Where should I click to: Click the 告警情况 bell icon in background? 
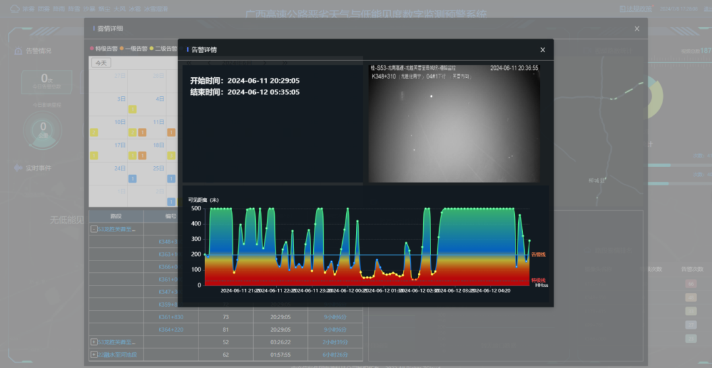(18, 51)
